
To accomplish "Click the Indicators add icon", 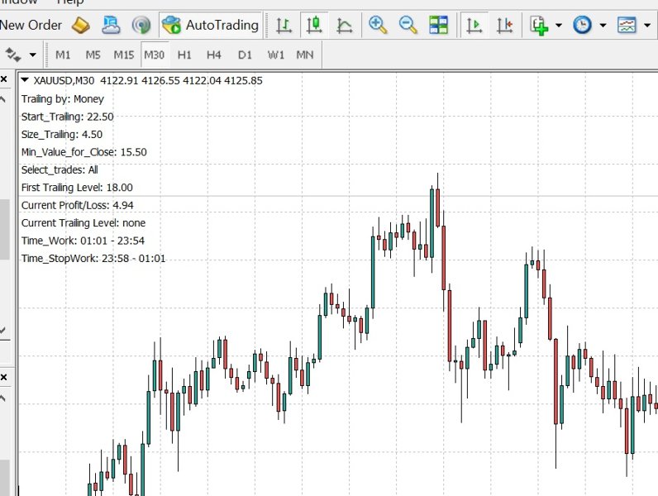I will (539, 25).
